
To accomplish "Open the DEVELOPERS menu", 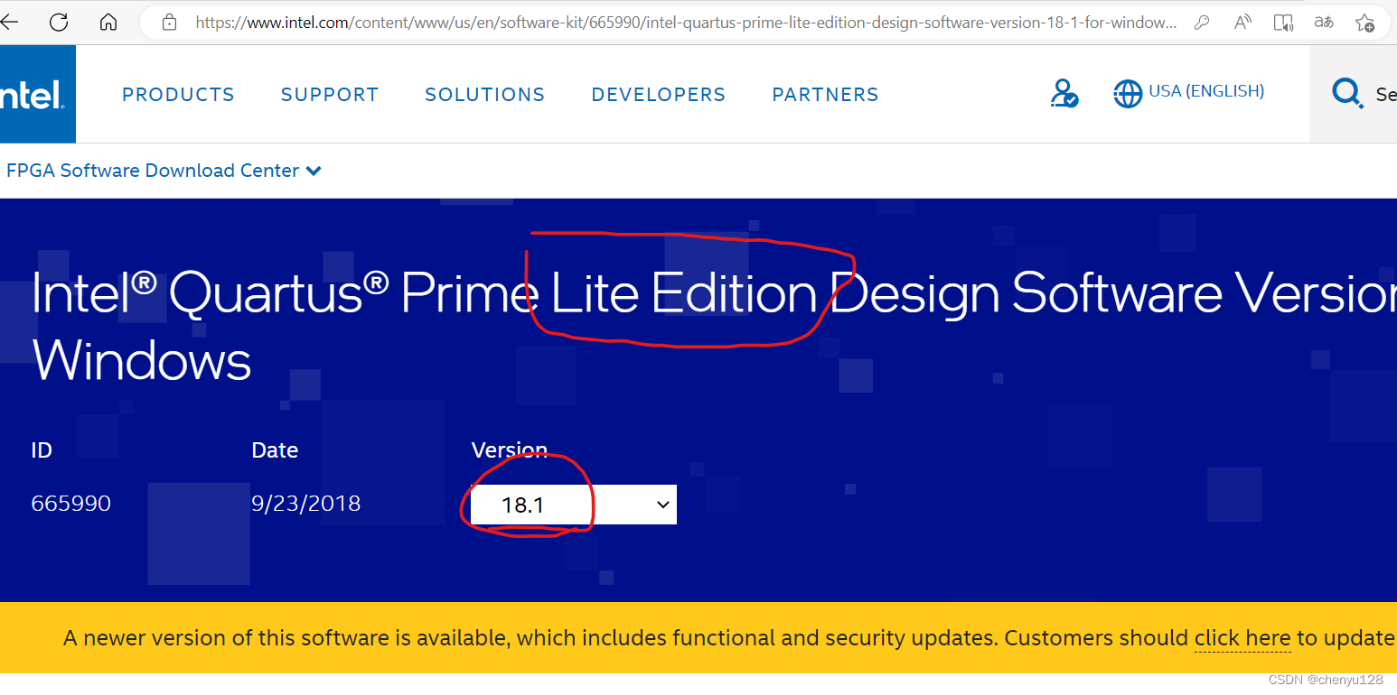I will 659,95.
